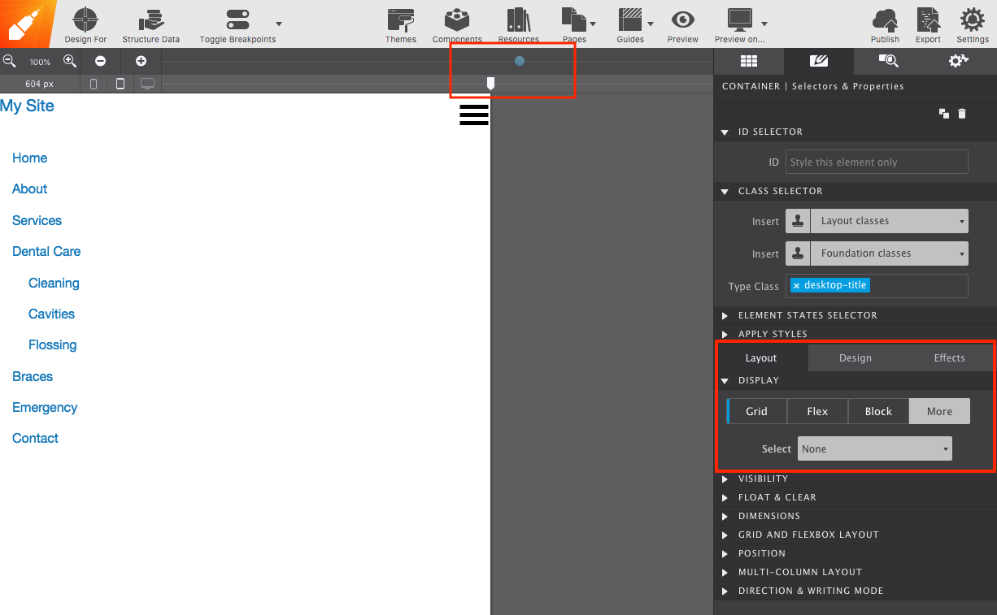Viewport: 997px width, 615px height.
Task: Click the Pages icon
Action: (574, 19)
